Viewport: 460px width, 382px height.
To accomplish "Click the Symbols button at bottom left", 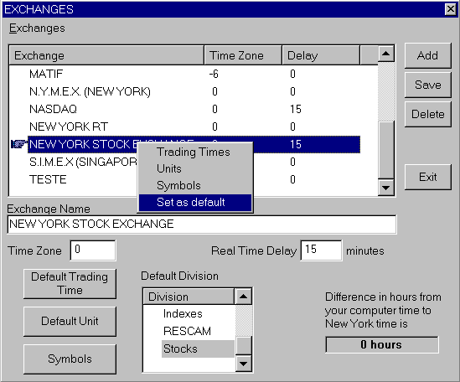I will [70, 359].
